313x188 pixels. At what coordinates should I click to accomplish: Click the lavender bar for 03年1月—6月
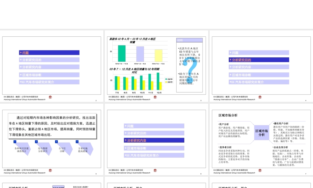(140, 54)
